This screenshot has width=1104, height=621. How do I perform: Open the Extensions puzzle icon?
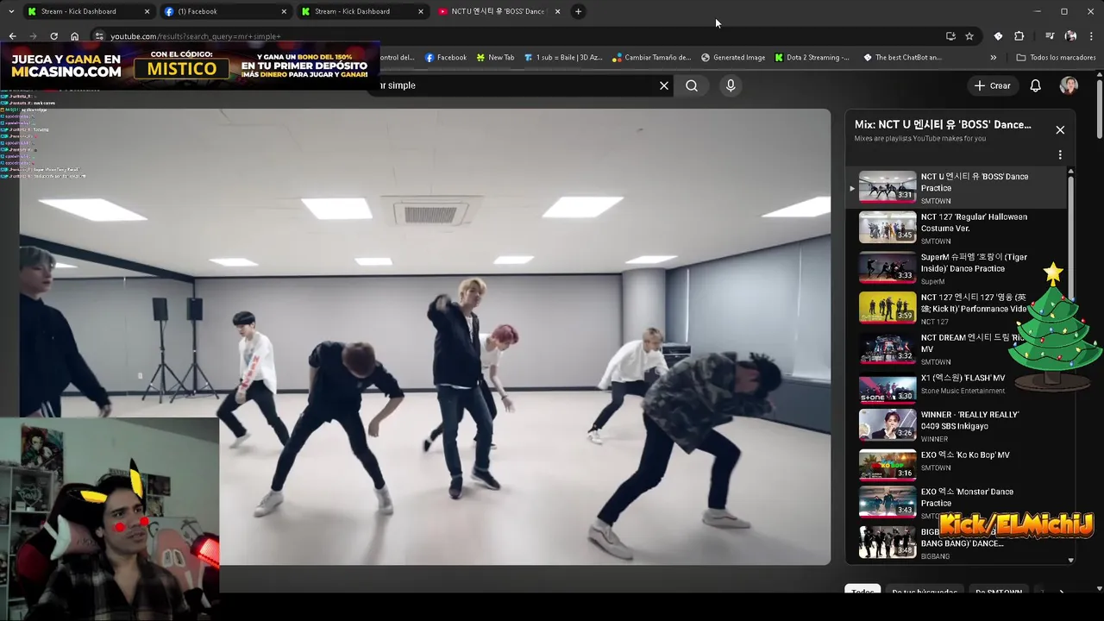(1019, 36)
